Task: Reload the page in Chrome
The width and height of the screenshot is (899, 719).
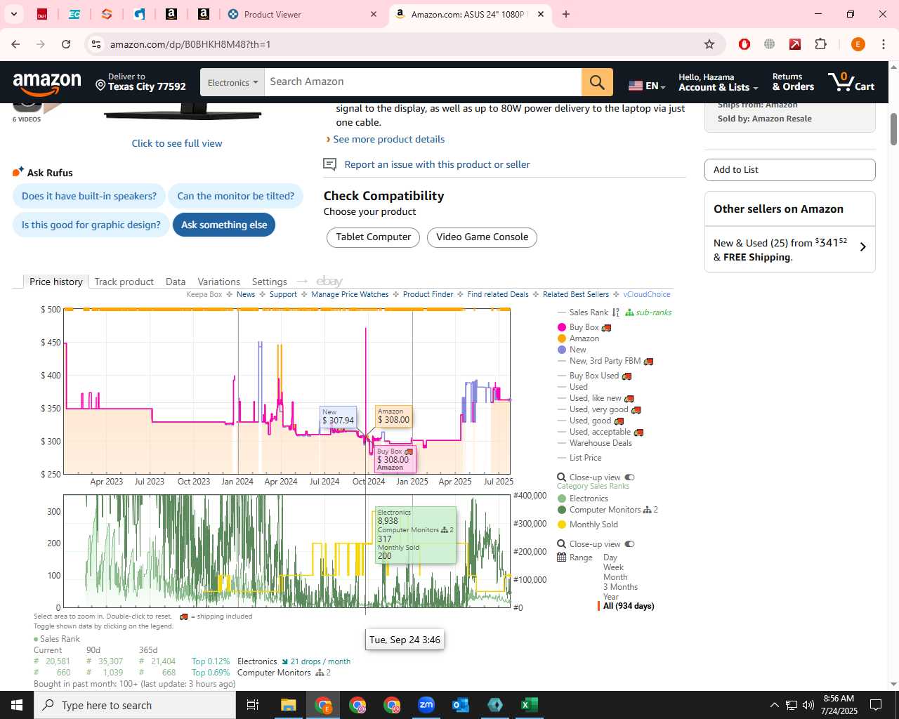Action: [66, 44]
